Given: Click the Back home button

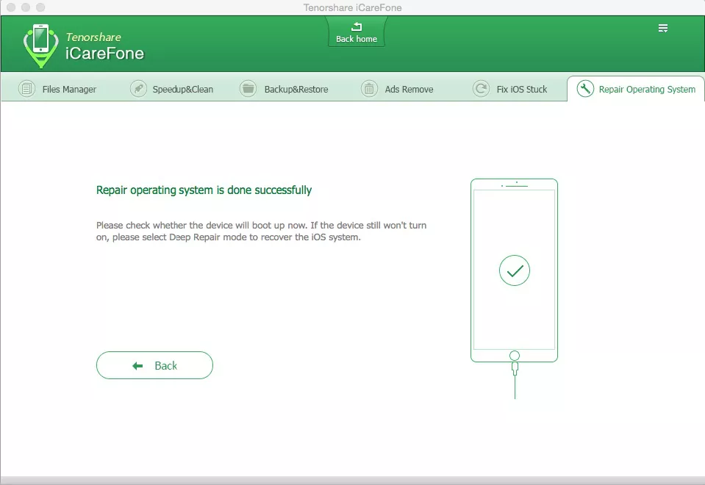Looking at the screenshot, I should coord(357,32).
